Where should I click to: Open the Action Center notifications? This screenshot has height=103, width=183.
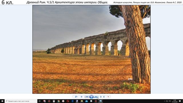[x=180, y=101]
